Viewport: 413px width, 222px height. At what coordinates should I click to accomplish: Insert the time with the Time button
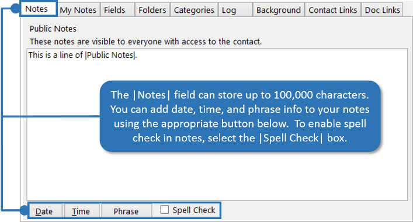tap(82, 211)
